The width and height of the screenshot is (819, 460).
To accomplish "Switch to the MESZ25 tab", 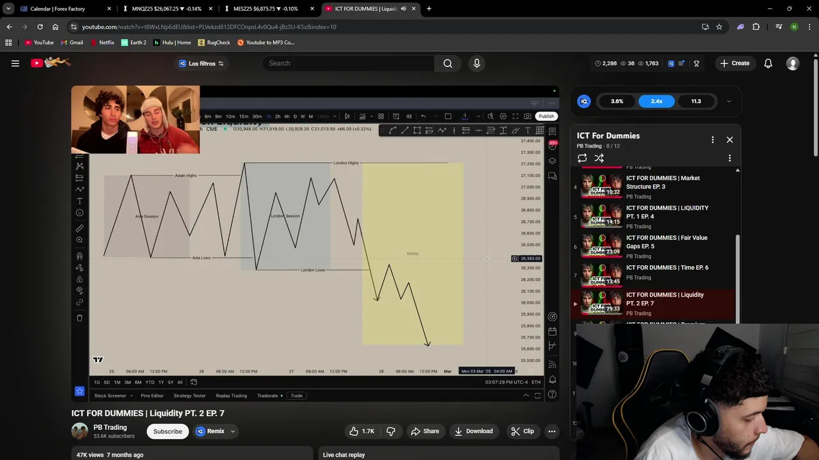I will tap(269, 9).
